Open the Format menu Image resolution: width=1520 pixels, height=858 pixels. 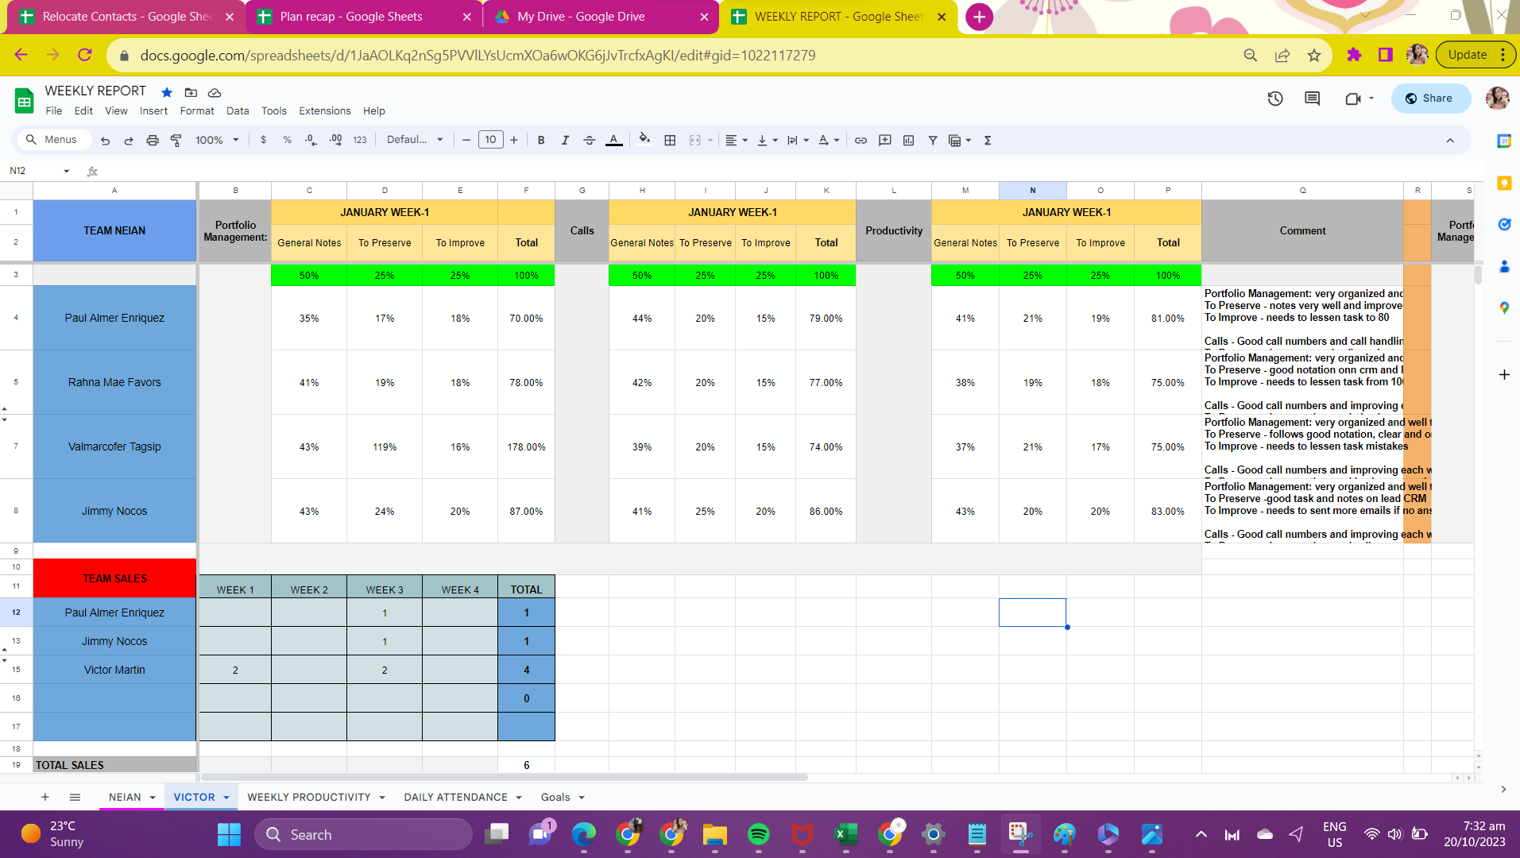point(197,111)
